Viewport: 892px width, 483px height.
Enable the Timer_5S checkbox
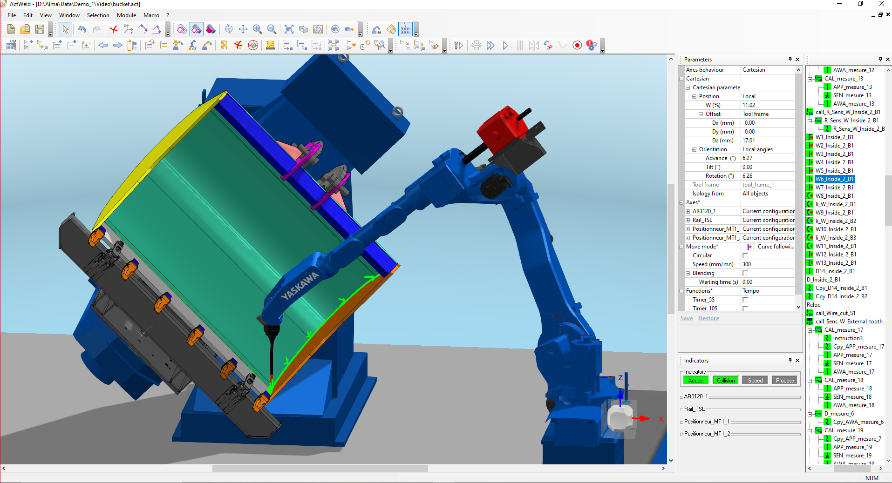pos(745,300)
